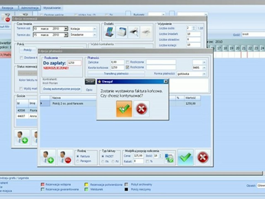The width and height of the screenshot is (265, 199).
Task: Click the dark Zmień button beside Kontrahent
Action: click(90, 82)
